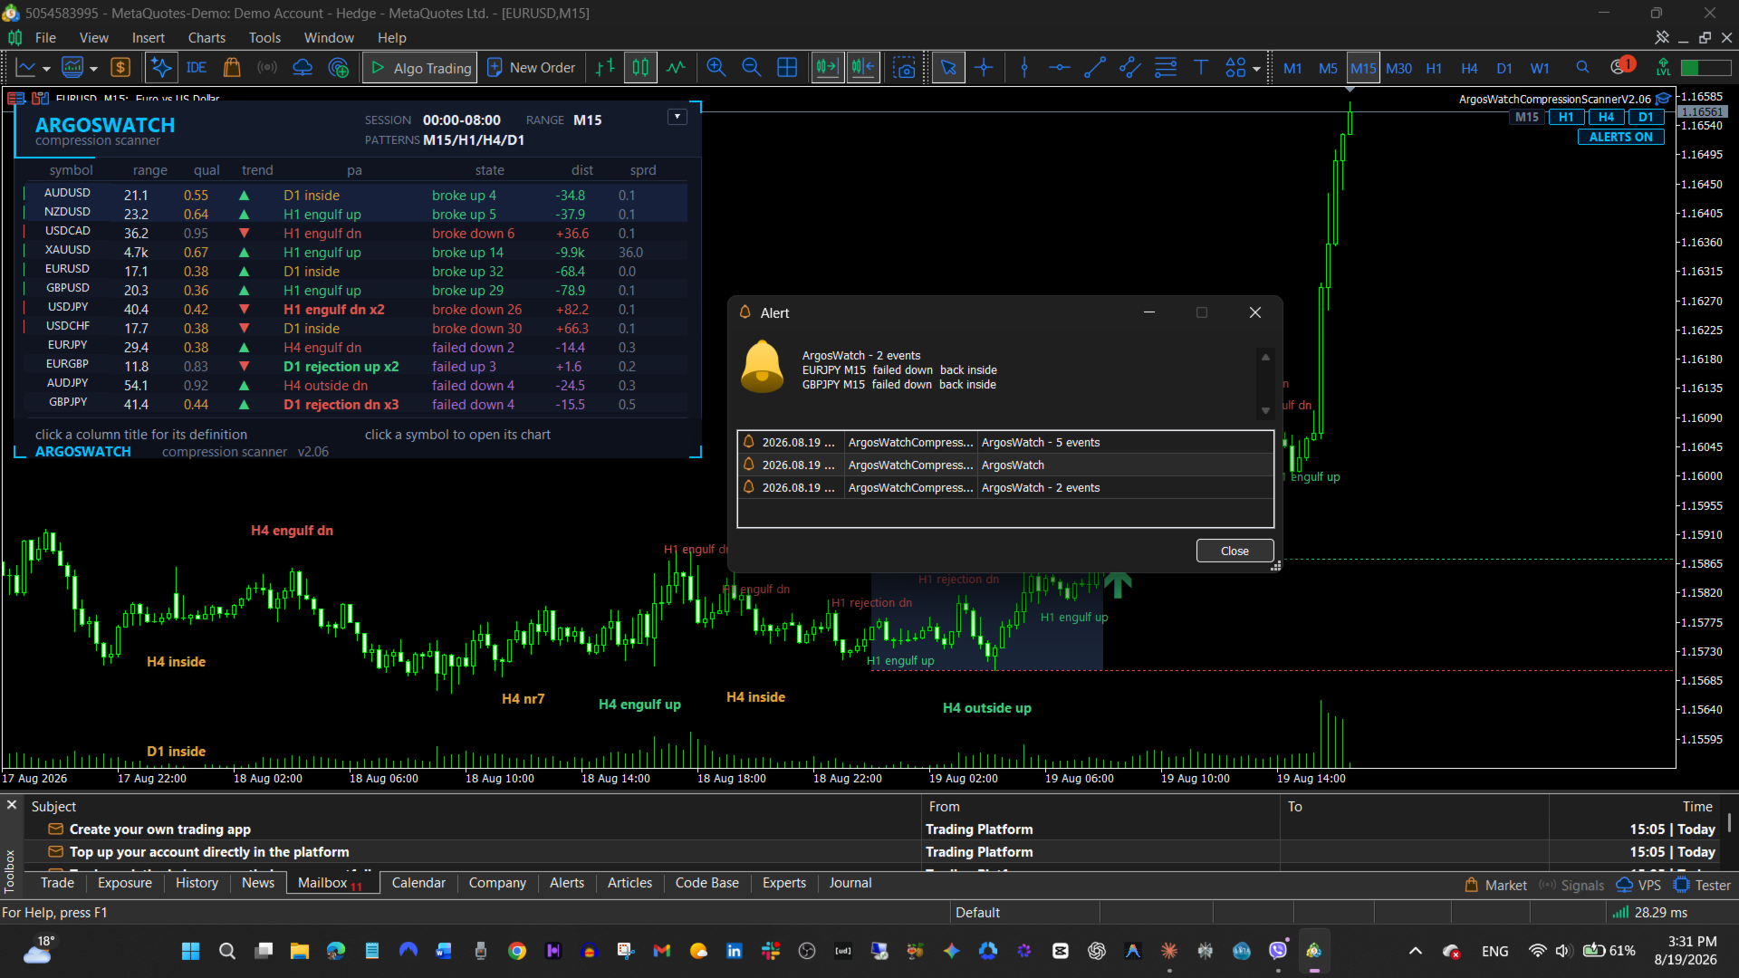
Task: Click the orange dollar-sign toolbar icon
Action: pyautogui.click(x=120, y=68)
